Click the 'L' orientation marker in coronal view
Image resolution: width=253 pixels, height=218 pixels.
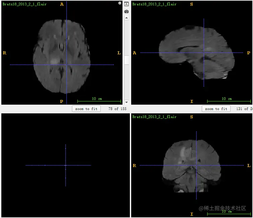coord(249,166)
